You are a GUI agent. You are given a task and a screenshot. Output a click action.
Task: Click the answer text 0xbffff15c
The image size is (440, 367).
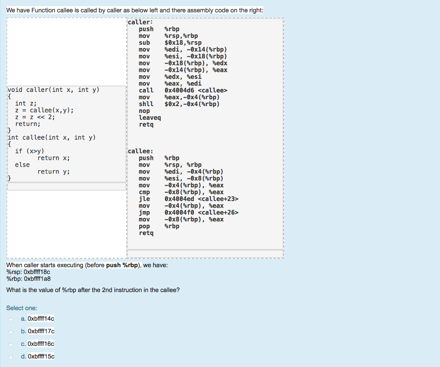(41, 356)
